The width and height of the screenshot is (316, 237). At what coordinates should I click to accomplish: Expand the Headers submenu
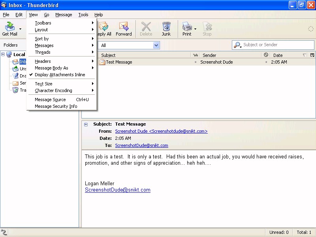coord(62,61)
